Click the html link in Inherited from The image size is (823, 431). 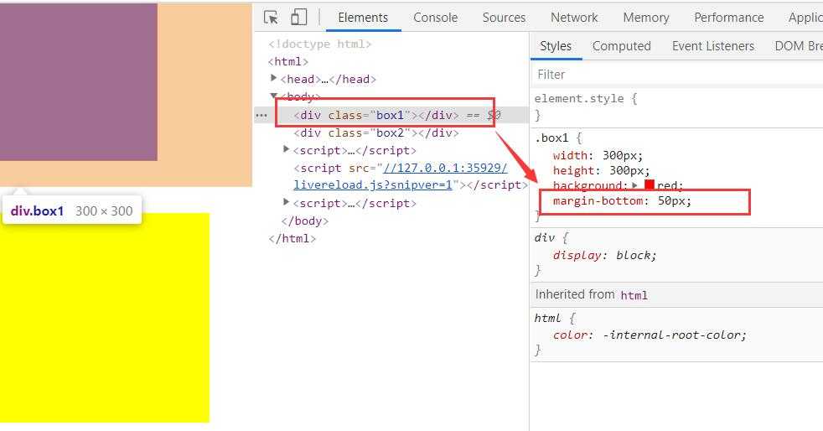pos(634,295)
